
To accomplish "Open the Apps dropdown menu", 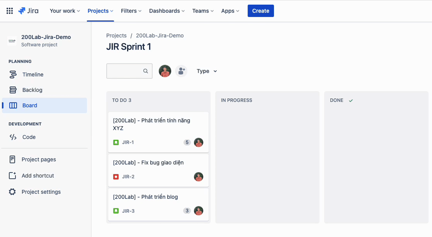I will [x=230, y=11].
